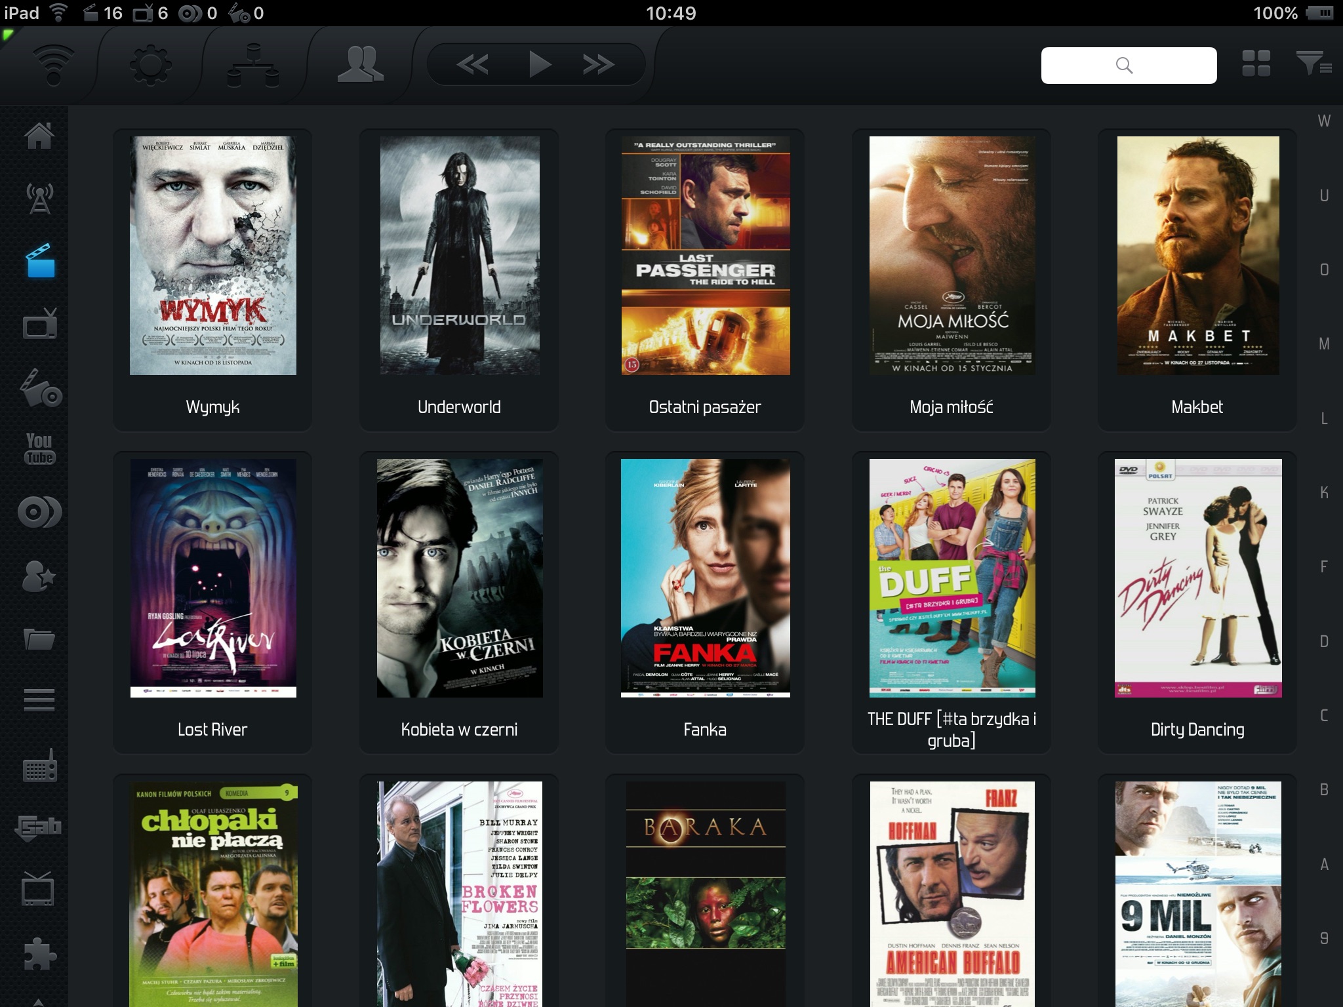Open the filter sort menu
The image size is (1343, 1007).
pyautogui.click(x=1313, y=64)
